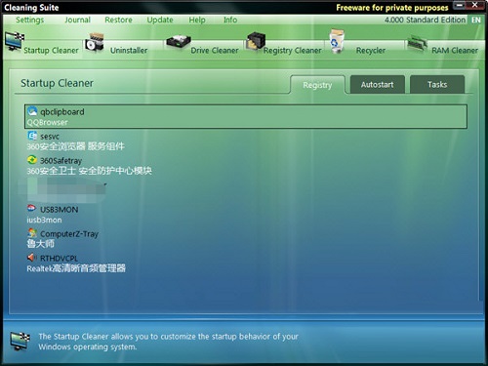Go to Recycler section label

coord(371,51)
